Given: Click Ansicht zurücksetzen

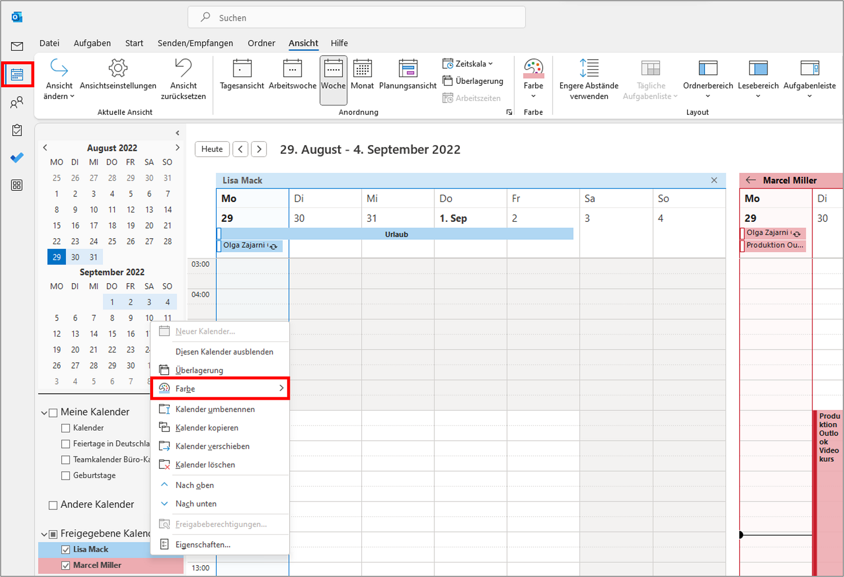Looking at the screenshot, I should click(183, 79).
